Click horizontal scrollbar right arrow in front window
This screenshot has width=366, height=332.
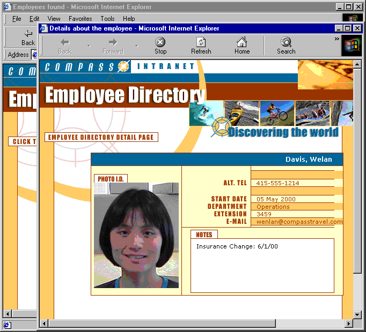pos(349,323)
